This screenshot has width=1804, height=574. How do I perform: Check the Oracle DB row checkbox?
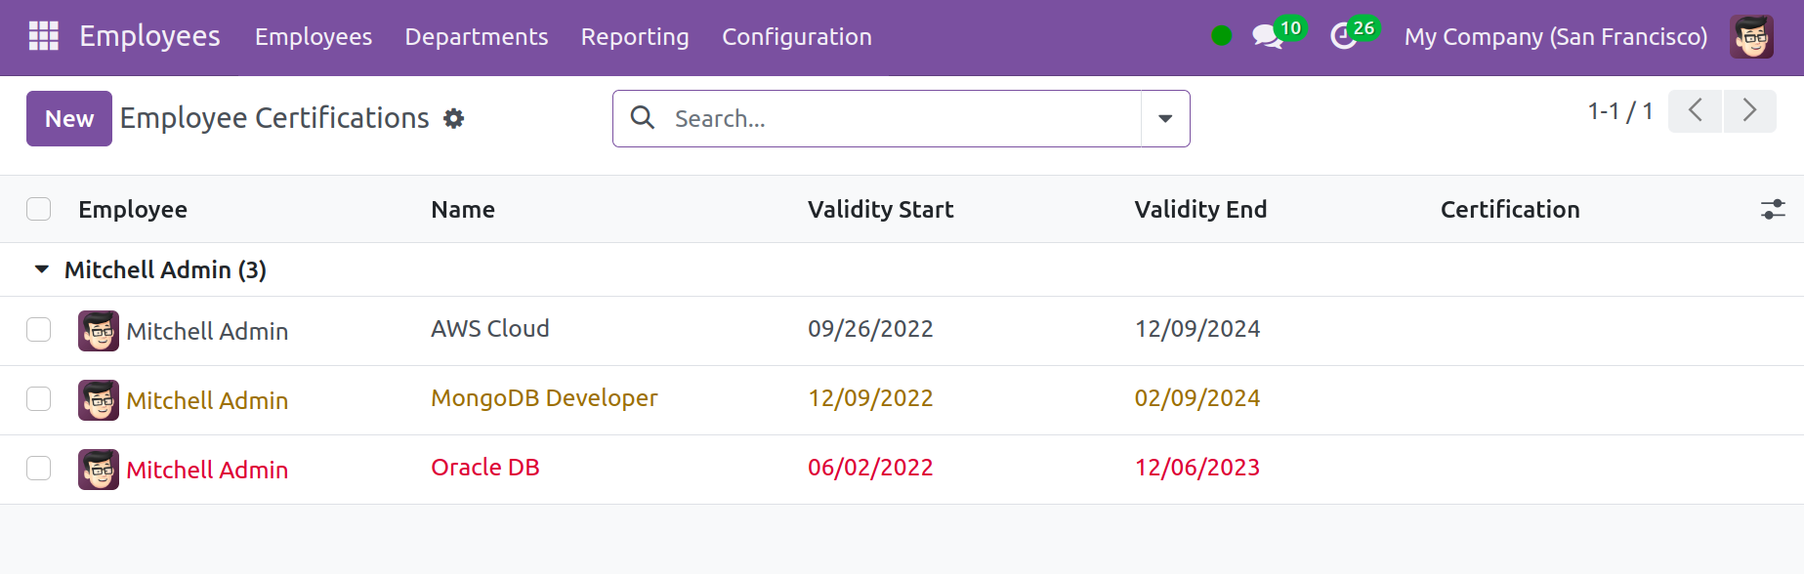pyautogui.click(x=39, y=469)
